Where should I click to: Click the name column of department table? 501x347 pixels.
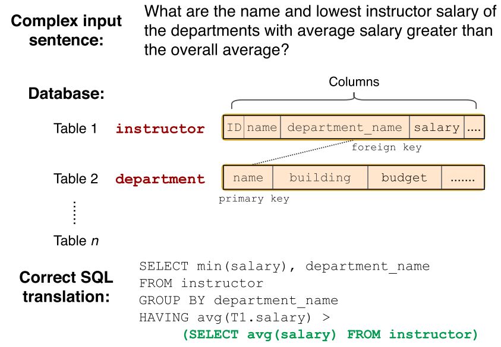(248, 177)
